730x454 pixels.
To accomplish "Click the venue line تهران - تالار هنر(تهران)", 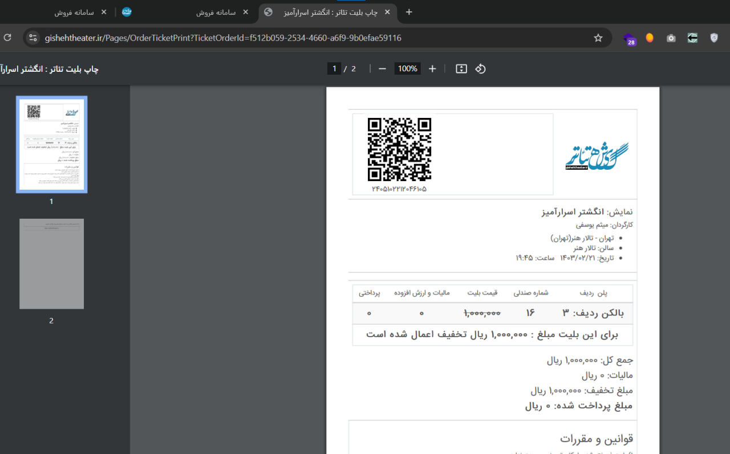I will tap(582, 238).
